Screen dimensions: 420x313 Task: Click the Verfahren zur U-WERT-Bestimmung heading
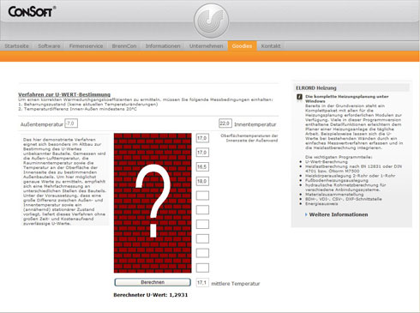click(x=64, y=94)
